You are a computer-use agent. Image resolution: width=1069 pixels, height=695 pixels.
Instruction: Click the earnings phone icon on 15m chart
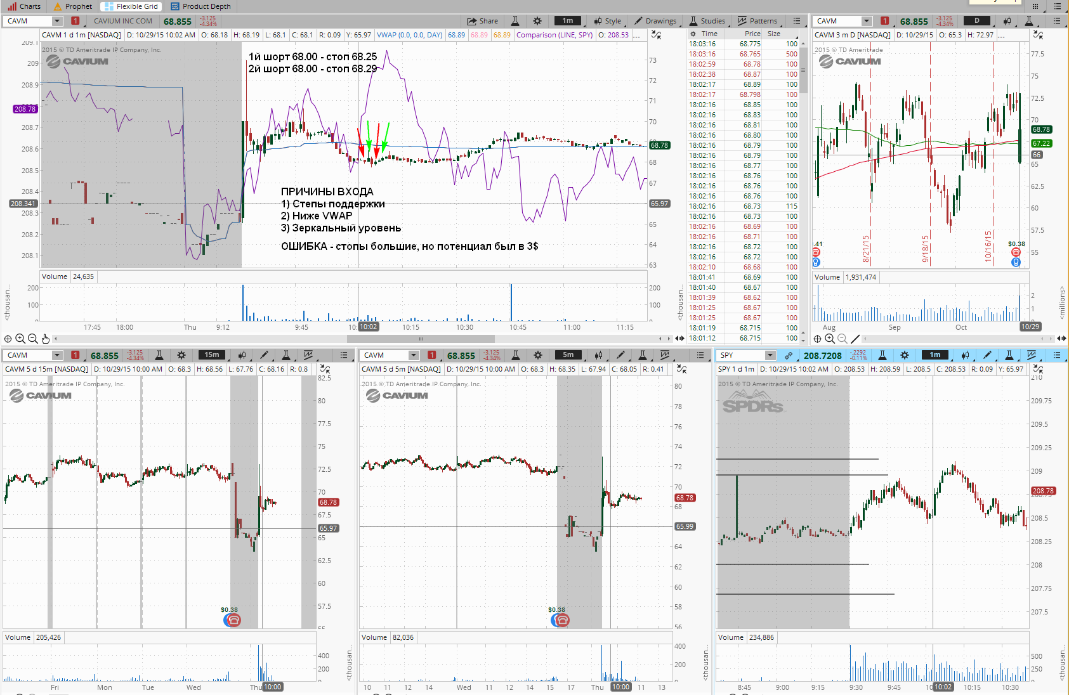click(233, 620)
